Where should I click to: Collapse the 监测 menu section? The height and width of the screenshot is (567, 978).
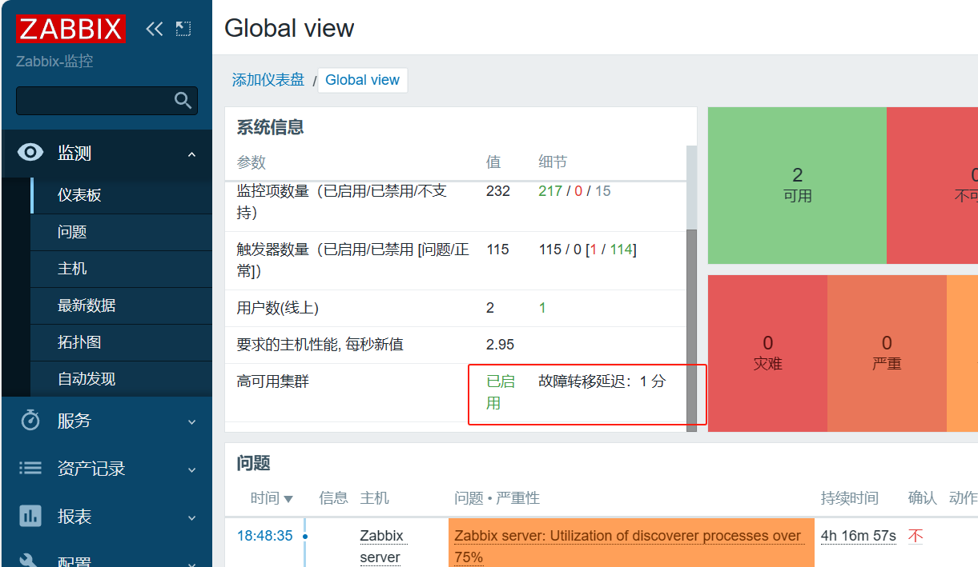click(x=191, y=154)
